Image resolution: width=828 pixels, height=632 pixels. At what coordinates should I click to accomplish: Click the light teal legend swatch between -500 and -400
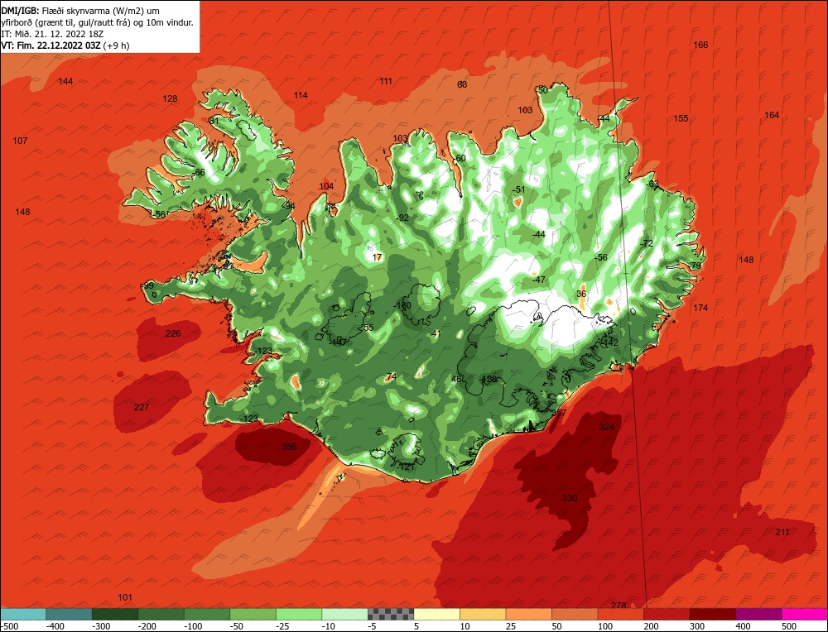pos(23,614)
